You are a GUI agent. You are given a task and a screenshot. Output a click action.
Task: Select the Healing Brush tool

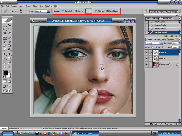(5, 38)
